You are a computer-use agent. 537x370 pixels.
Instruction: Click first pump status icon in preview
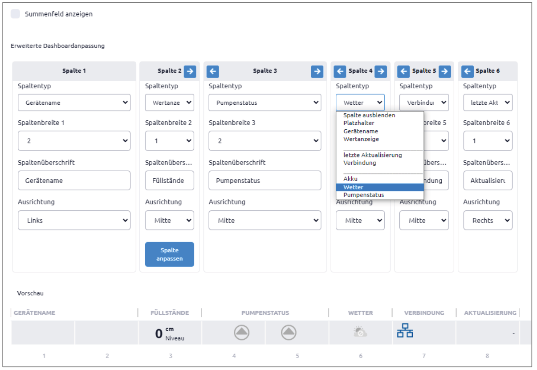click(242, 332)
